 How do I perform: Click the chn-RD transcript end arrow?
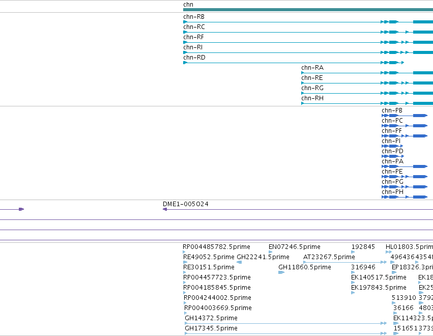pyautogui.click(x=402, y=63)
